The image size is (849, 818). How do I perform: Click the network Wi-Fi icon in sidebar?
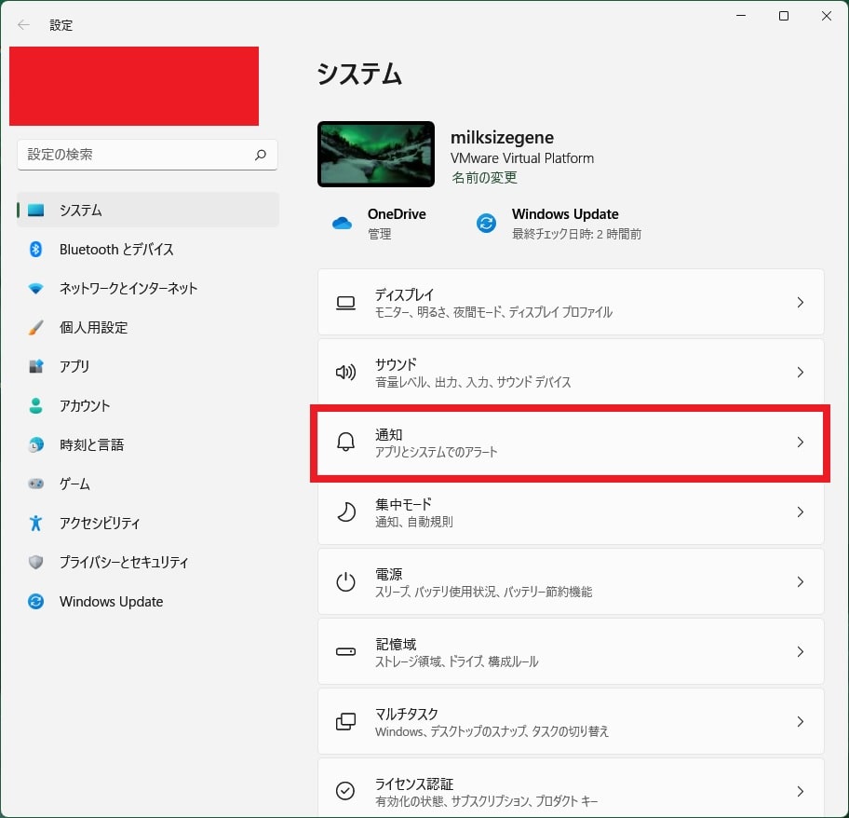[x=35, y=288]
